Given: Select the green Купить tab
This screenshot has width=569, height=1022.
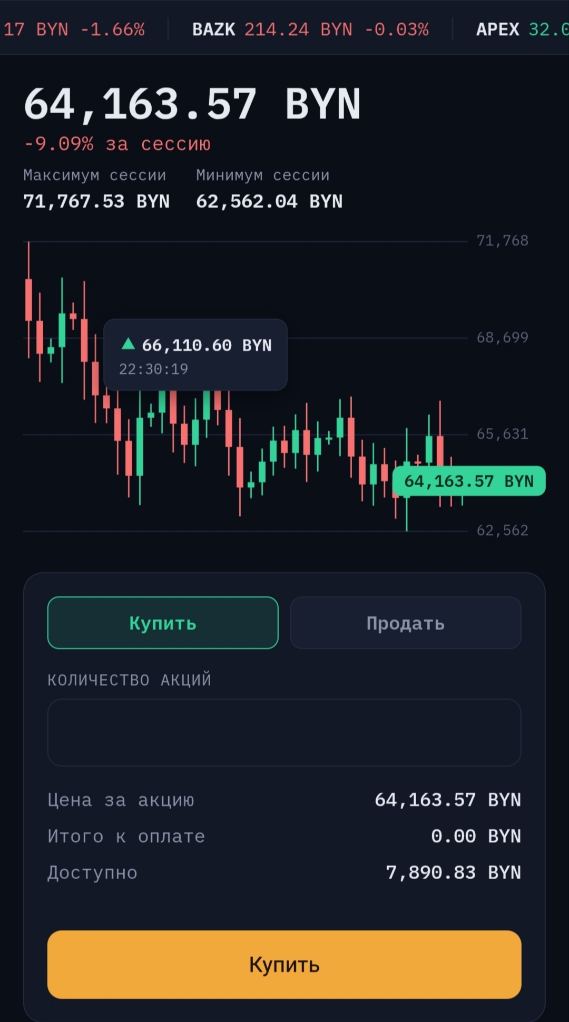Looking at the screenshot, I should pos(163,623).
